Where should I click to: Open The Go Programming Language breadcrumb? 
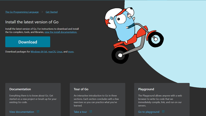(x=21, y=12)
